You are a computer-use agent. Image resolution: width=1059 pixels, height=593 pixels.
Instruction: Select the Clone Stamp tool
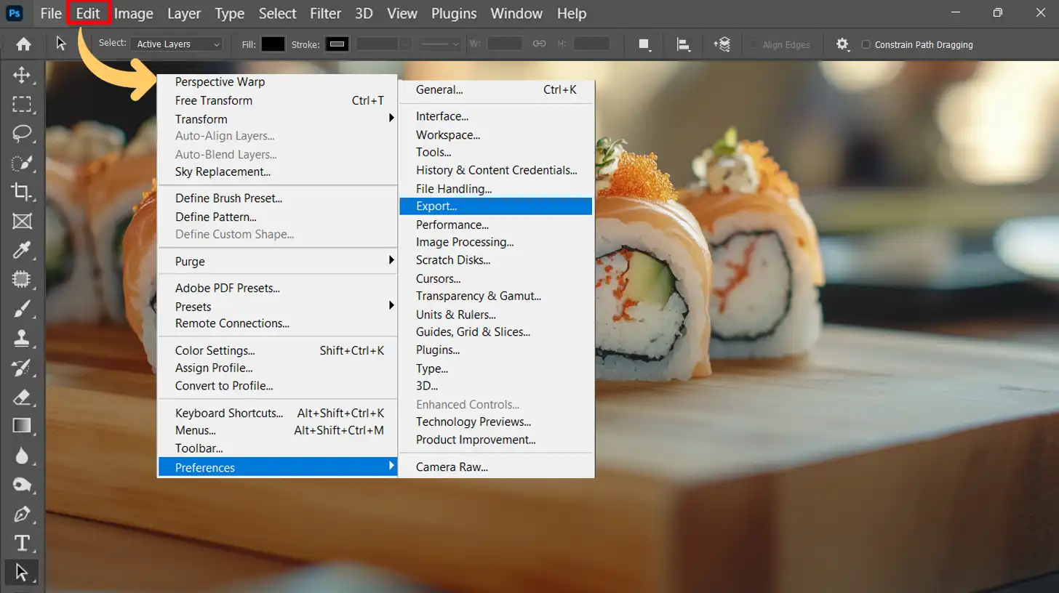[x=22, y=338]
